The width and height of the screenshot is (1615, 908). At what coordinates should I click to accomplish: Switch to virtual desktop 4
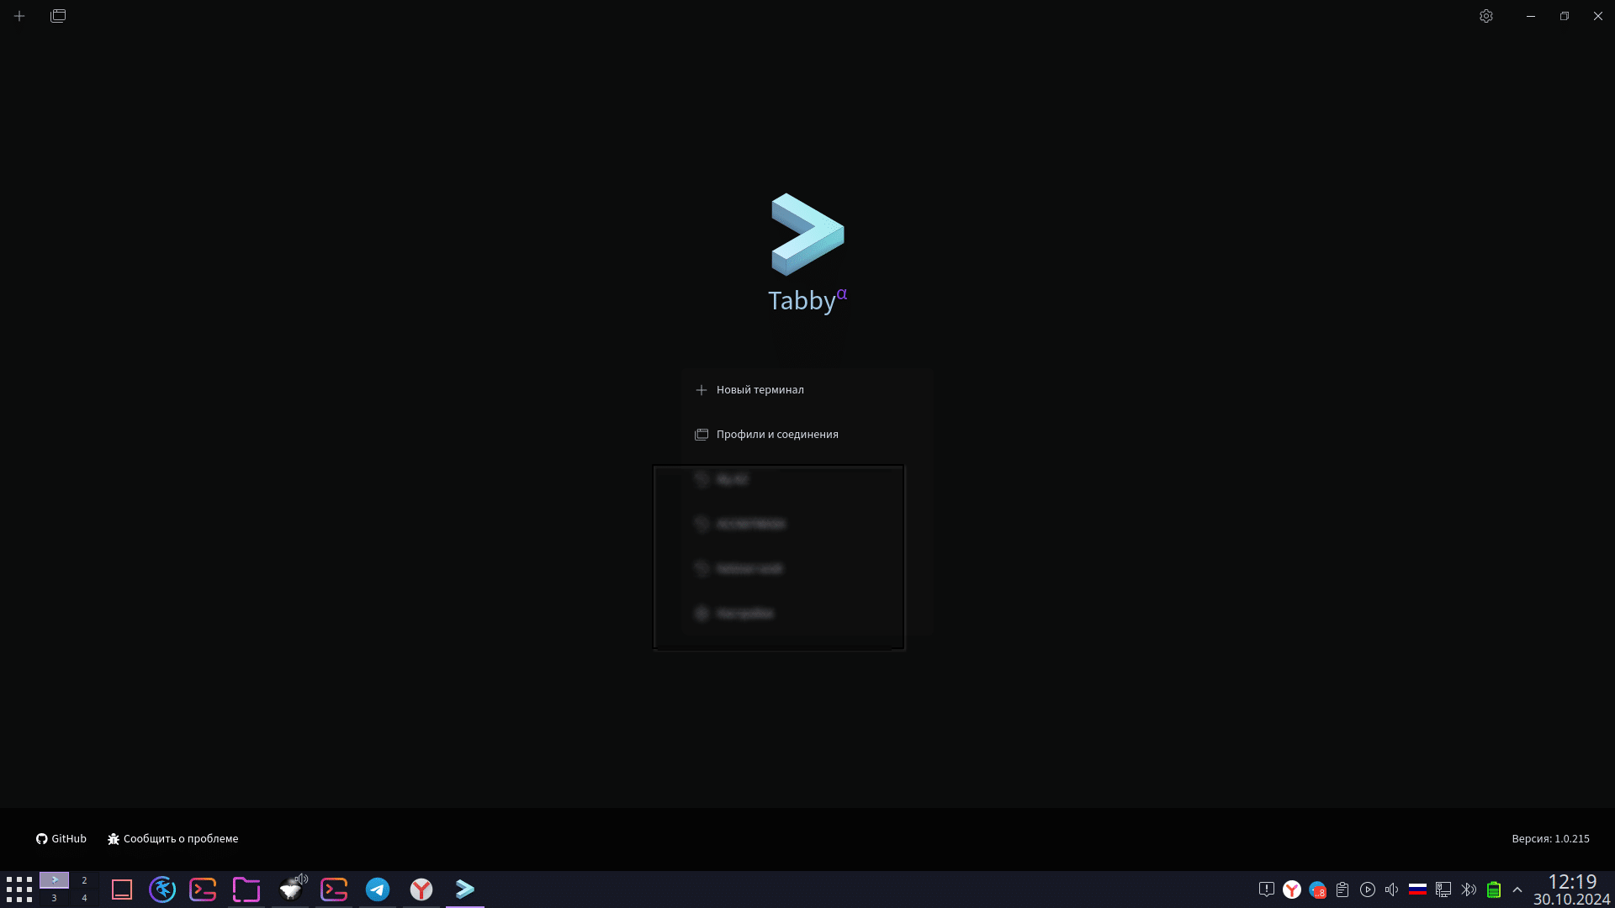point(84,898)
